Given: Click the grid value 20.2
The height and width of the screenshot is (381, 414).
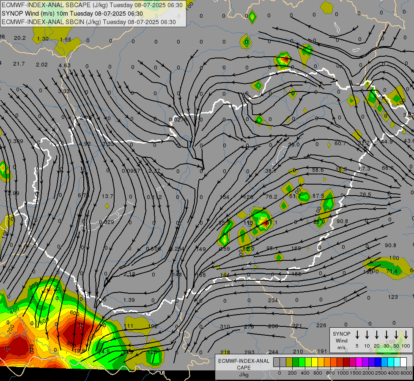Looking at the screenshot, I should click(x=20, y=38).
